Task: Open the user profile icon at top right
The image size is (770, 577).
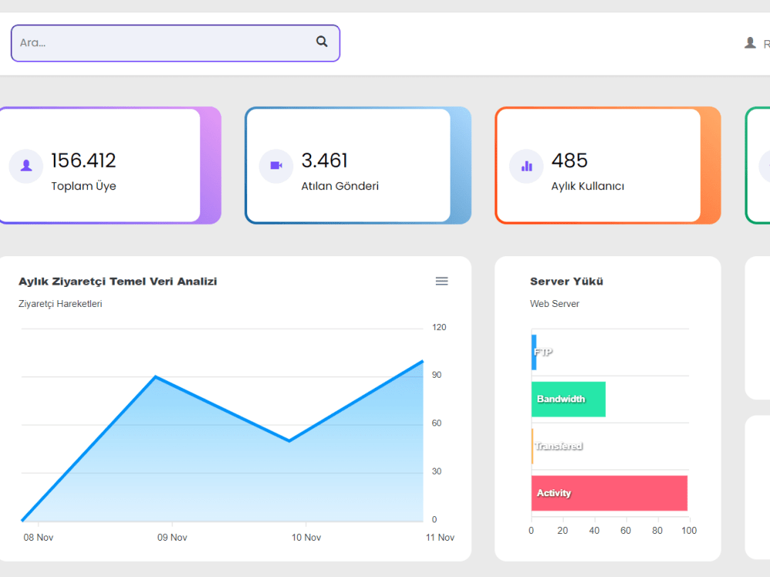Action: 750,43
